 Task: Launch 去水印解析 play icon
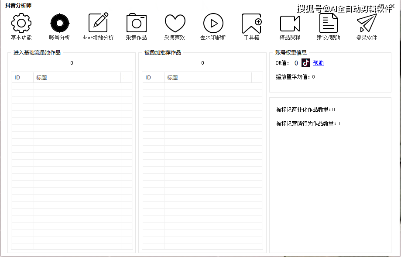tap(213, 23)
